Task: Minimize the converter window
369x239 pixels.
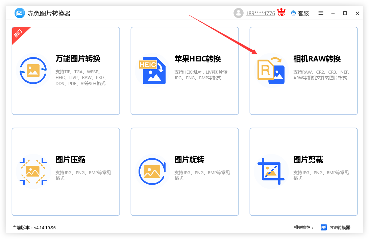Action: [x=333, y=14]
